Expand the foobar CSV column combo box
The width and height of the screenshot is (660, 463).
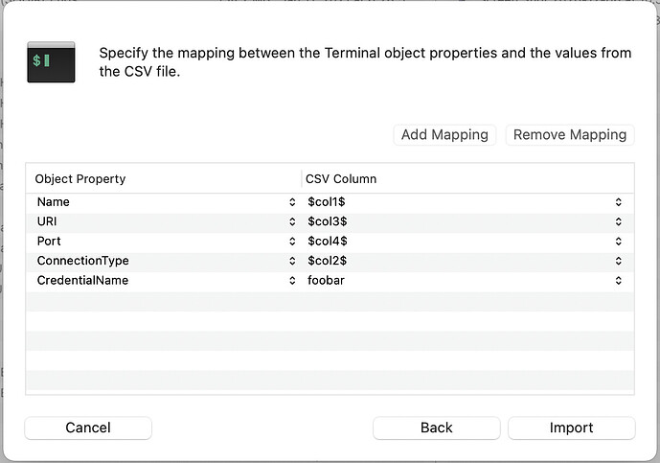619,281
